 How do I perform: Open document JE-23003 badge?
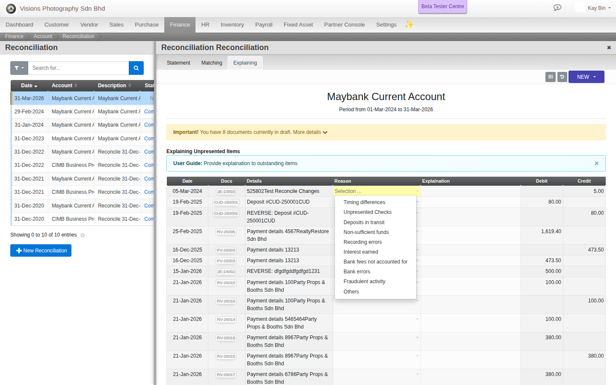[x=226, y=192]
